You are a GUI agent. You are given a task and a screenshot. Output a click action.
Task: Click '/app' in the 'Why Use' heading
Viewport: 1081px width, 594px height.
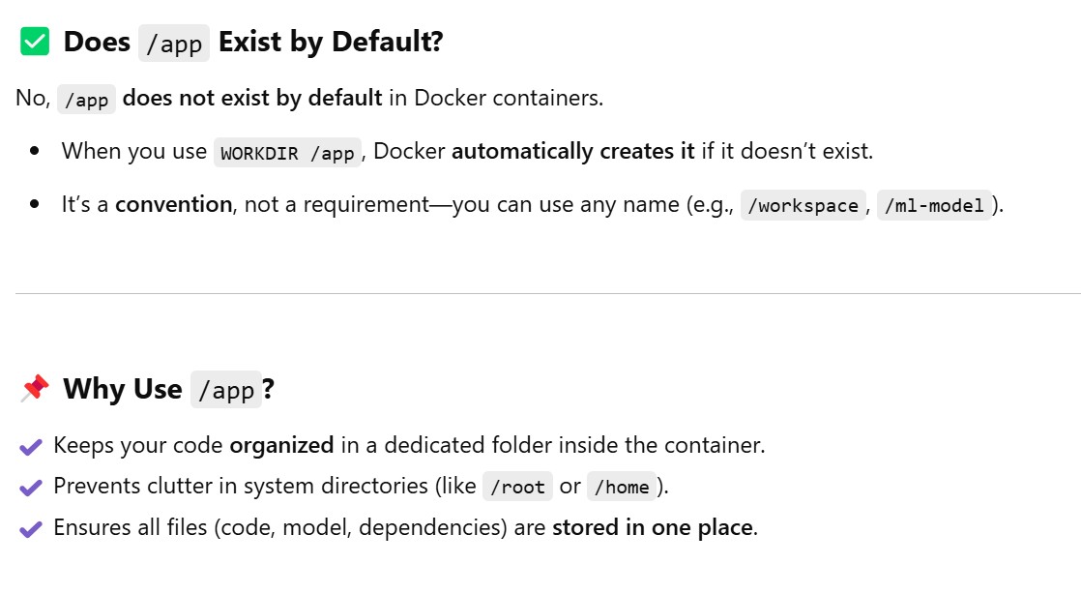[226, 390]
